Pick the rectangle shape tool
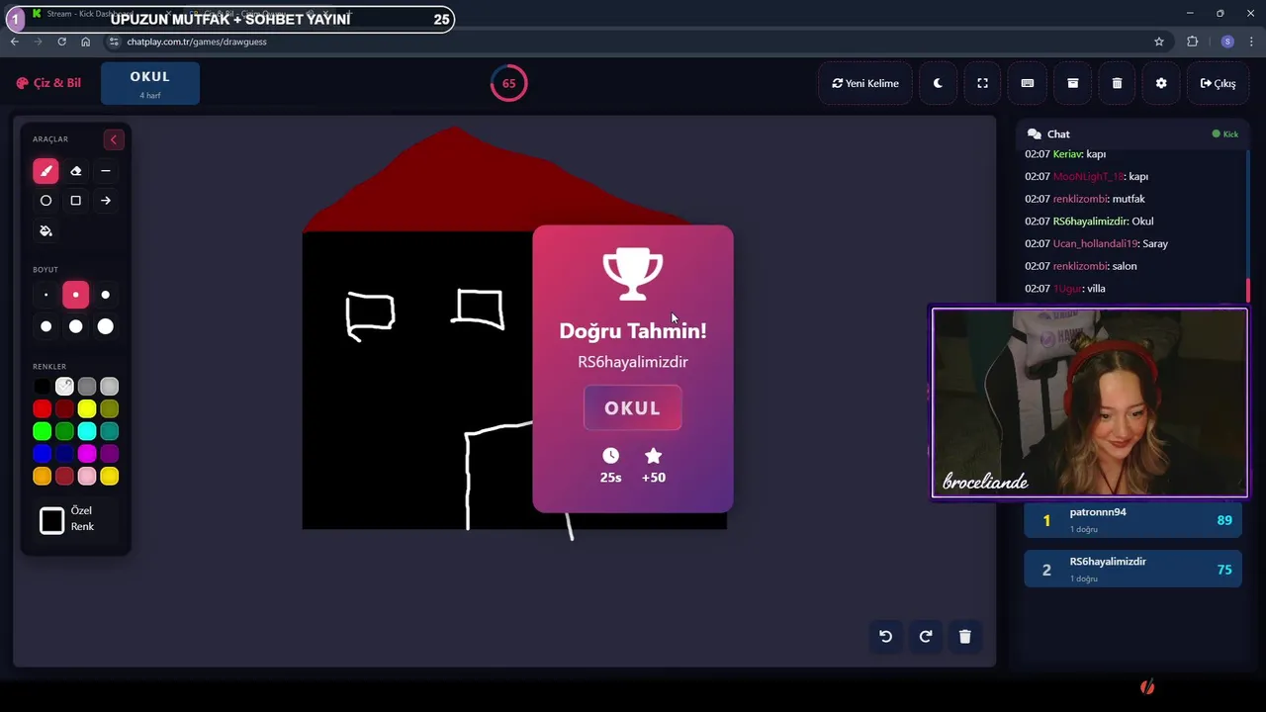The width and height of the screenshot is (1266, 712). tap(75, 201)
